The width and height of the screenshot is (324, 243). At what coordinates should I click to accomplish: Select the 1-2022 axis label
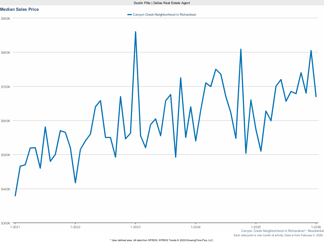tap(75, 227)
